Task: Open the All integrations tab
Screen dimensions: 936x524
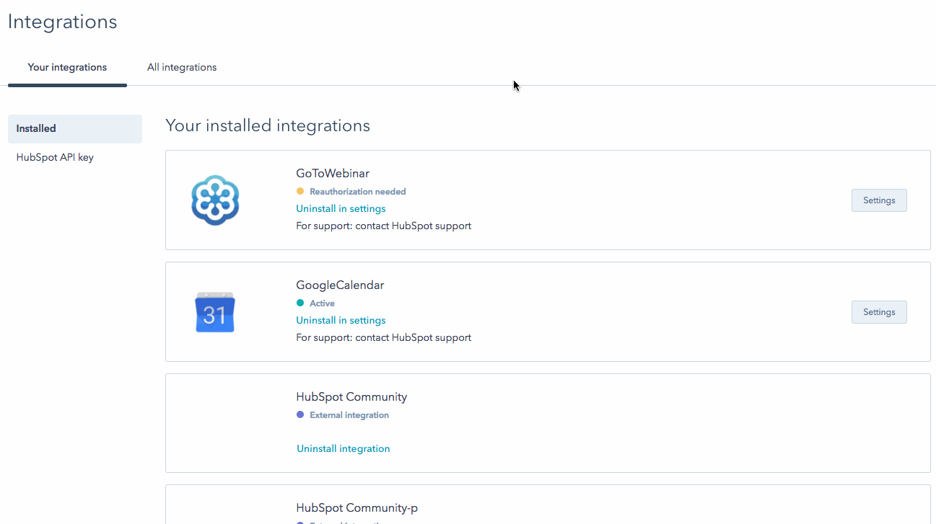Action: tap(182, 67)
